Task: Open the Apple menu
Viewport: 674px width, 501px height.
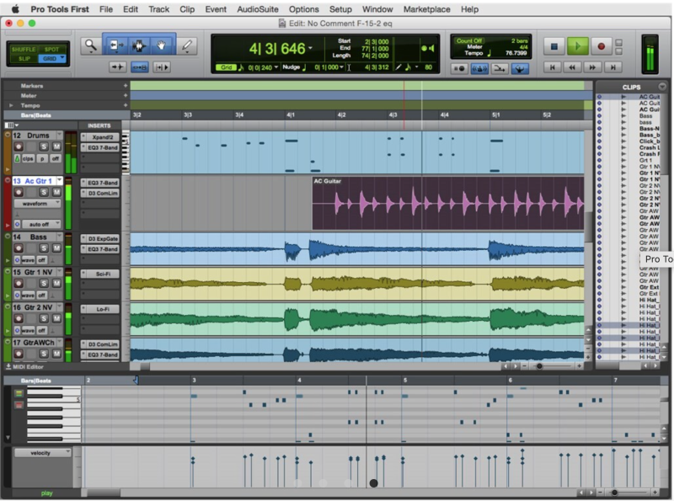Action: point(15,9)
